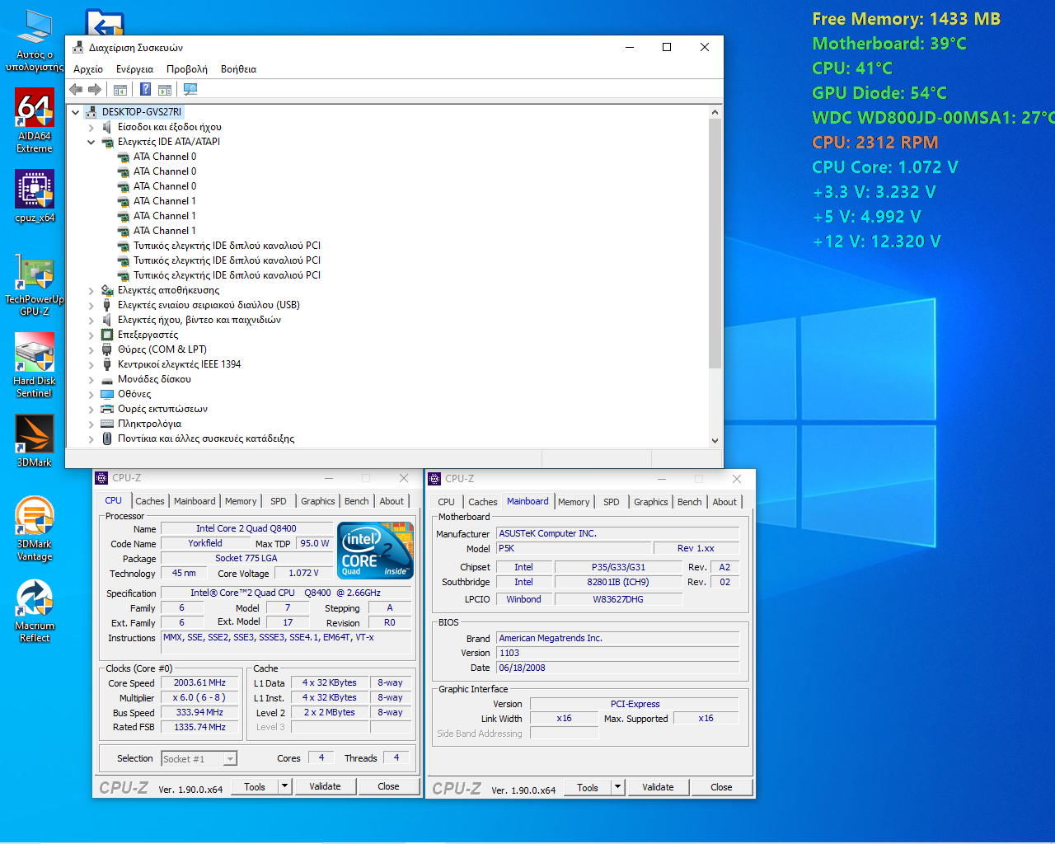
Task: Collapse the DESKTOP-GVS27RI root node
Action: tap(75, 112)
